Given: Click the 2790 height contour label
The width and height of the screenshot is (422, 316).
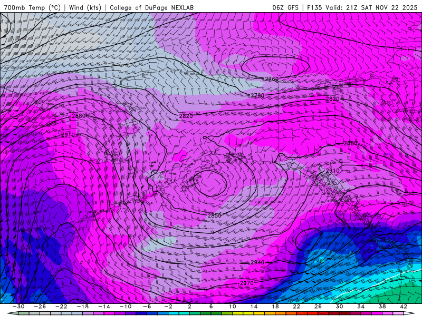Looking at the screenshot, I should [x=257, y=95].
